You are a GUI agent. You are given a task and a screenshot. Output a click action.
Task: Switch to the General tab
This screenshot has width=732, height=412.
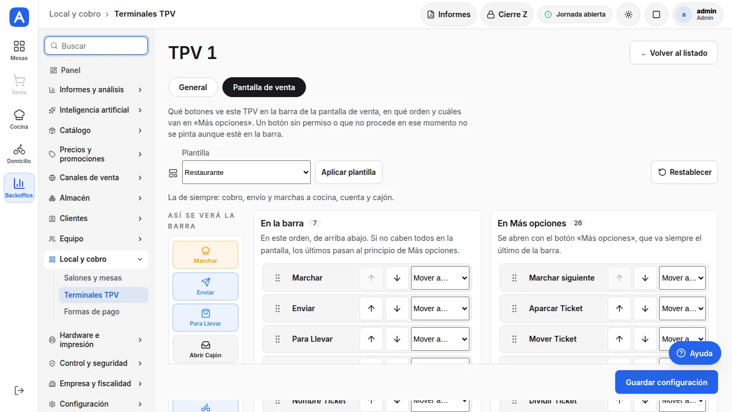pyautogui.click(x=193, y=87)
